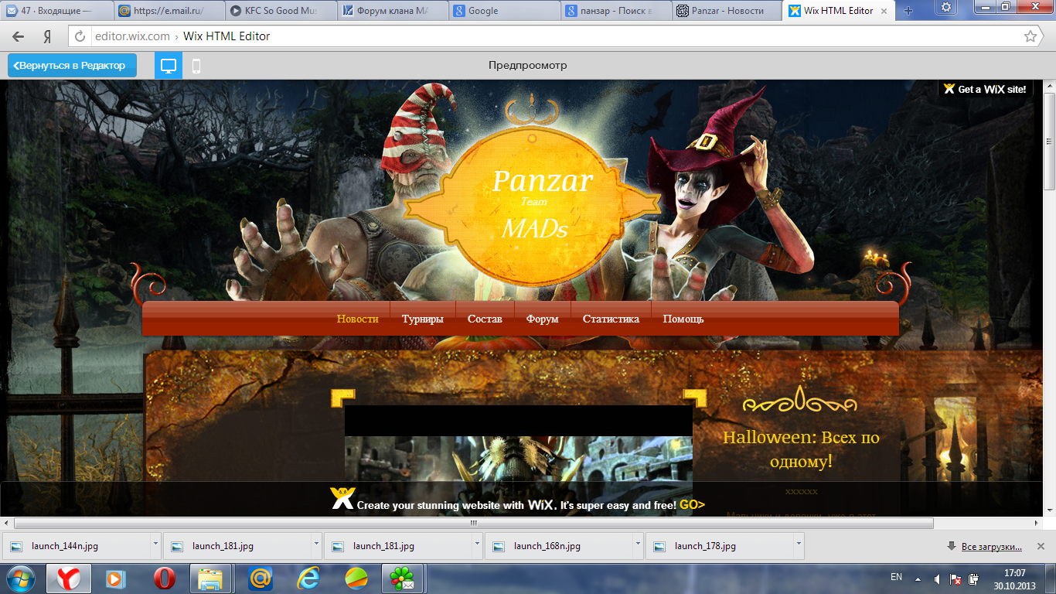The image size is (1056, 594).
Task: Open Новости menu item on site
Action: (x=358, y=319)
